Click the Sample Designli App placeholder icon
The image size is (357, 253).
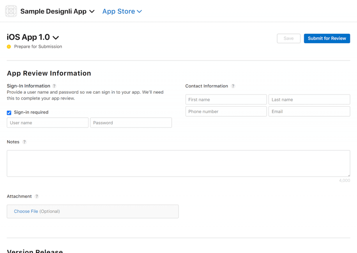(x=11, y=11)
